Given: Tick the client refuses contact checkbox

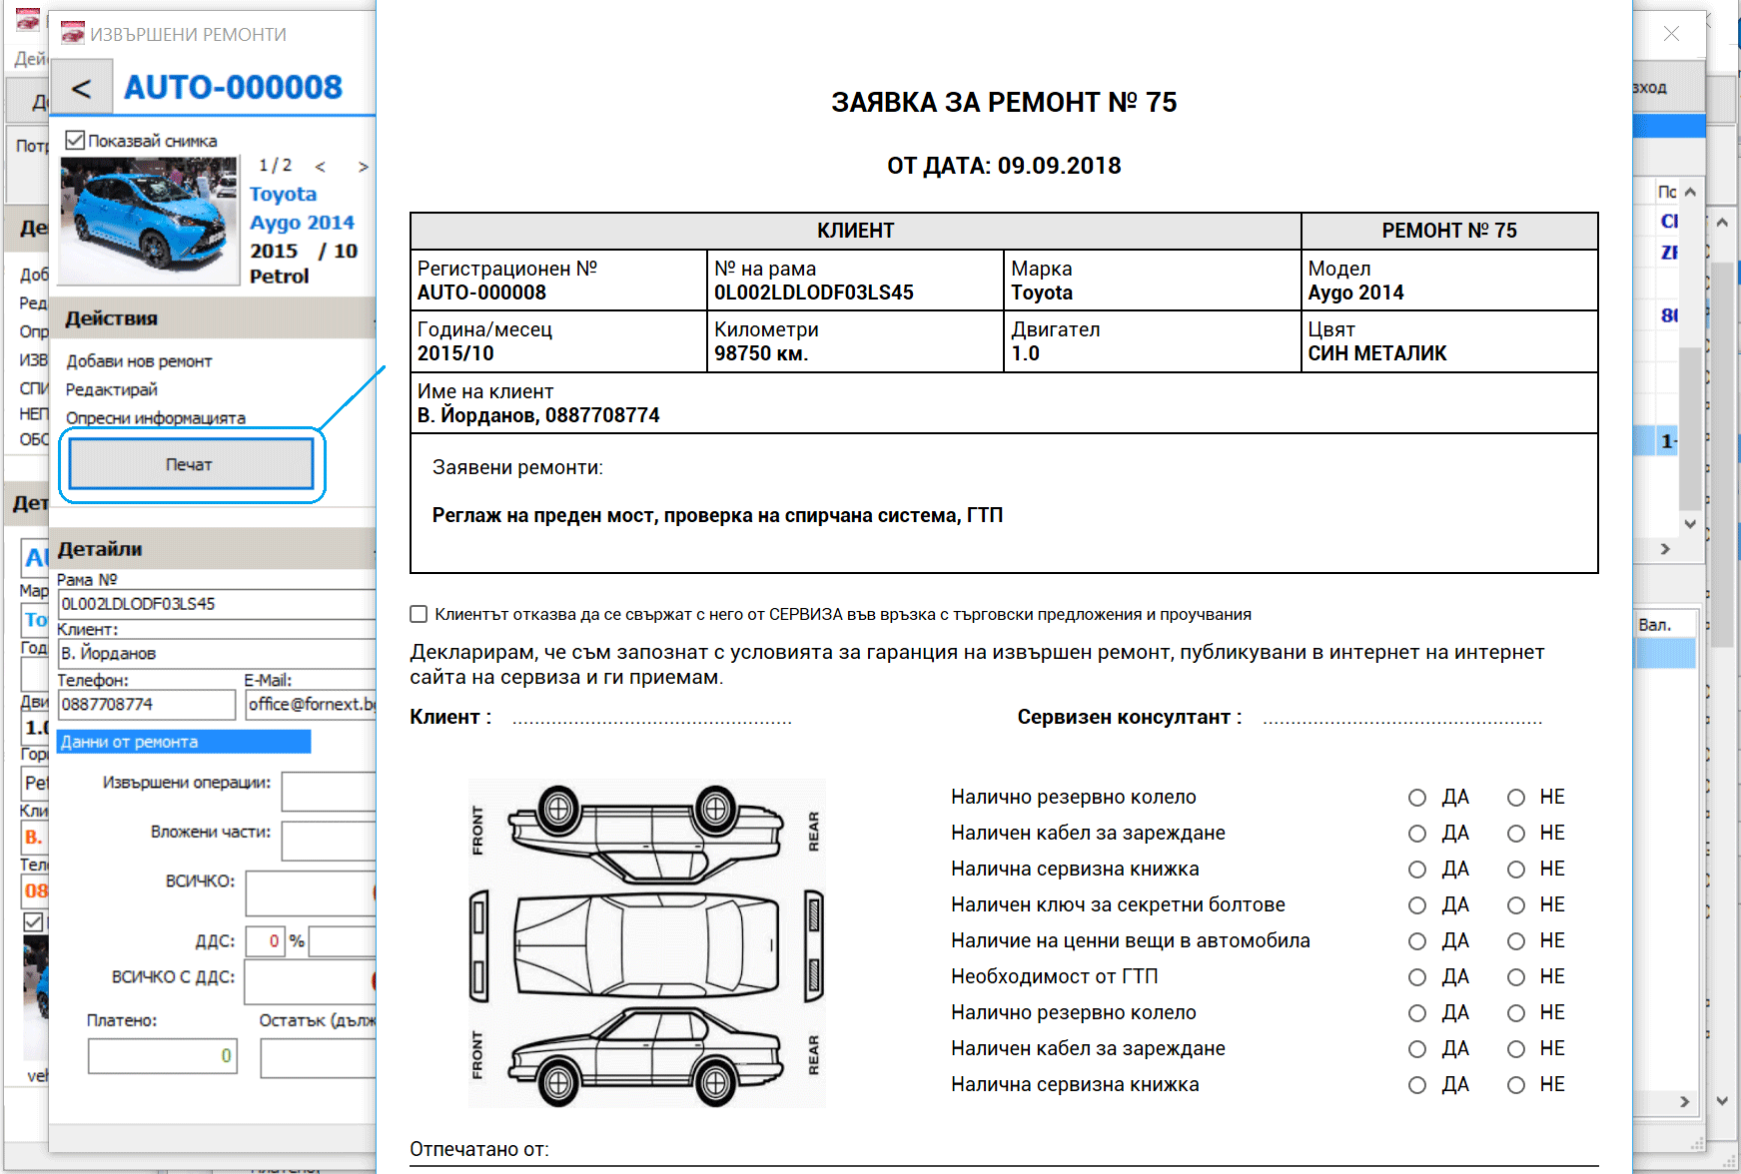Looking at the screenshot, I should [x=419, y=614].
